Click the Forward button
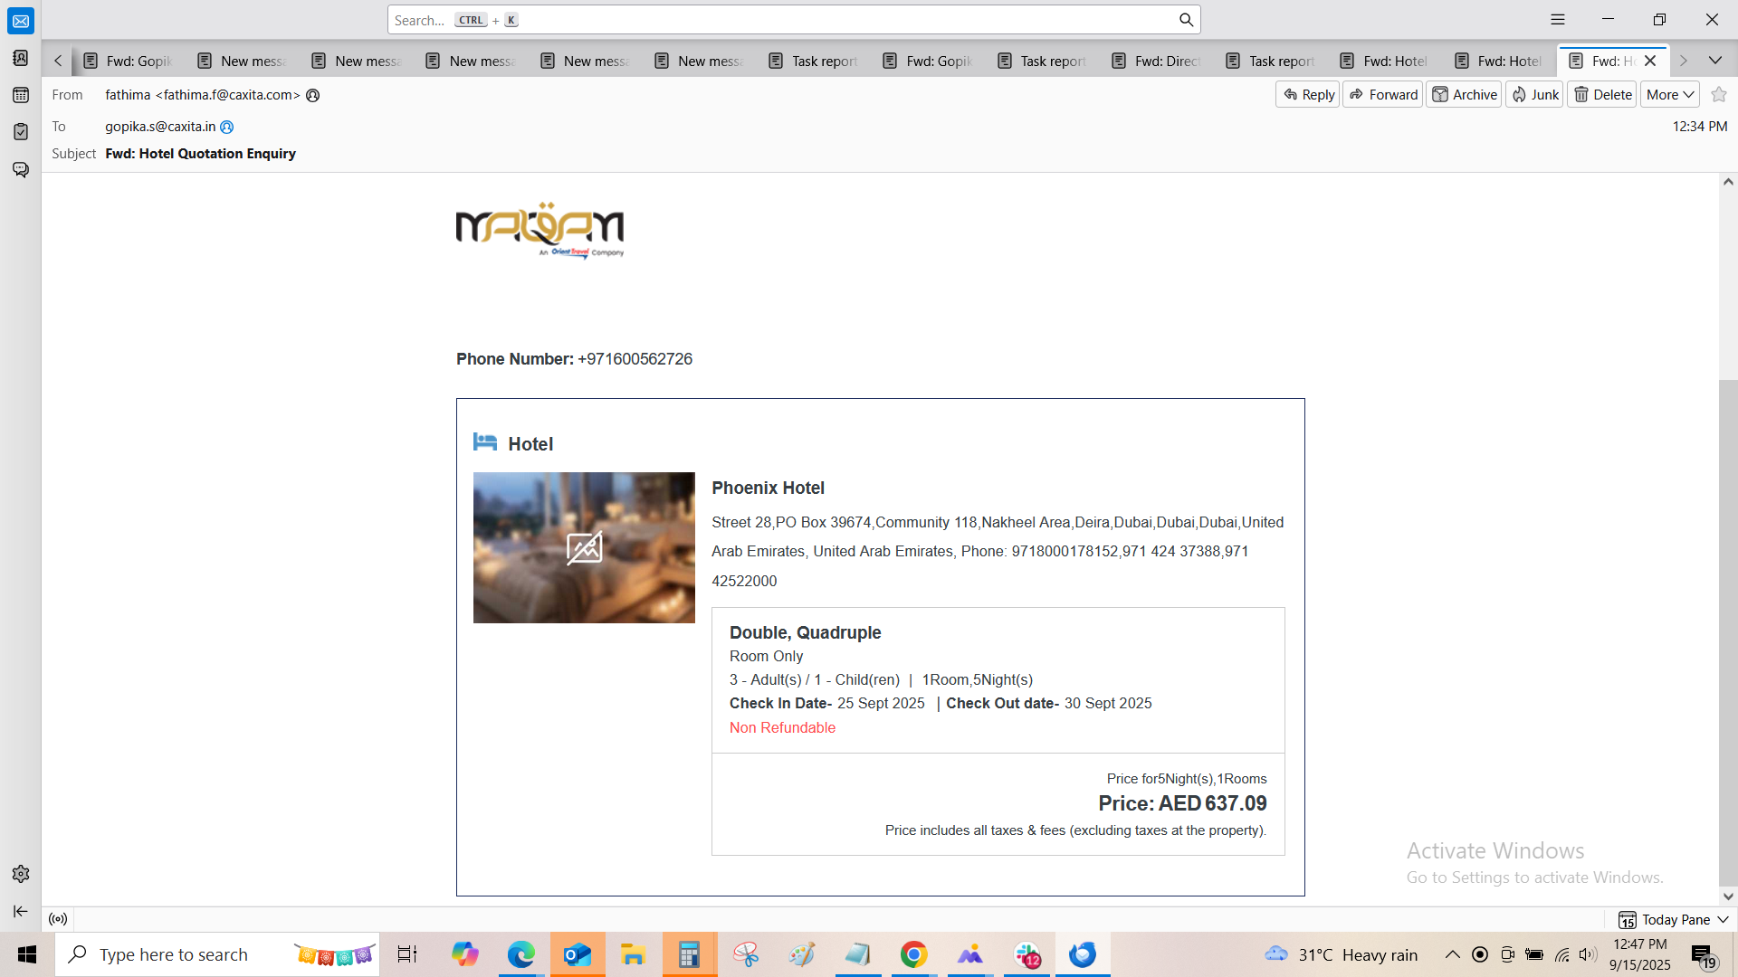Viewport: 1738px width, 977px height. tap(1383, 94)
